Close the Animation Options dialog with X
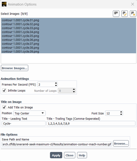The width and height of the screenshot is (137, 161). click(133, 4)
